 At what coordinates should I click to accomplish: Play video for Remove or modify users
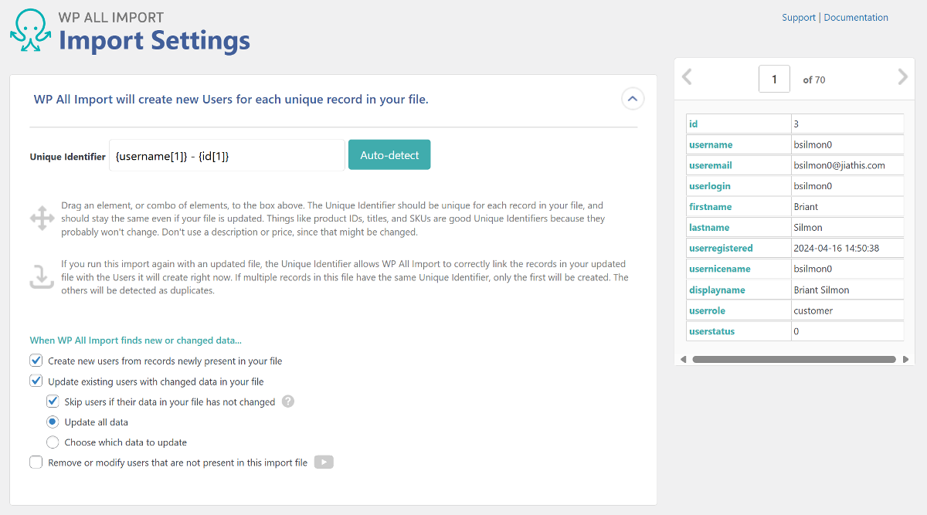pyautogui.click(x=324, y=462)
